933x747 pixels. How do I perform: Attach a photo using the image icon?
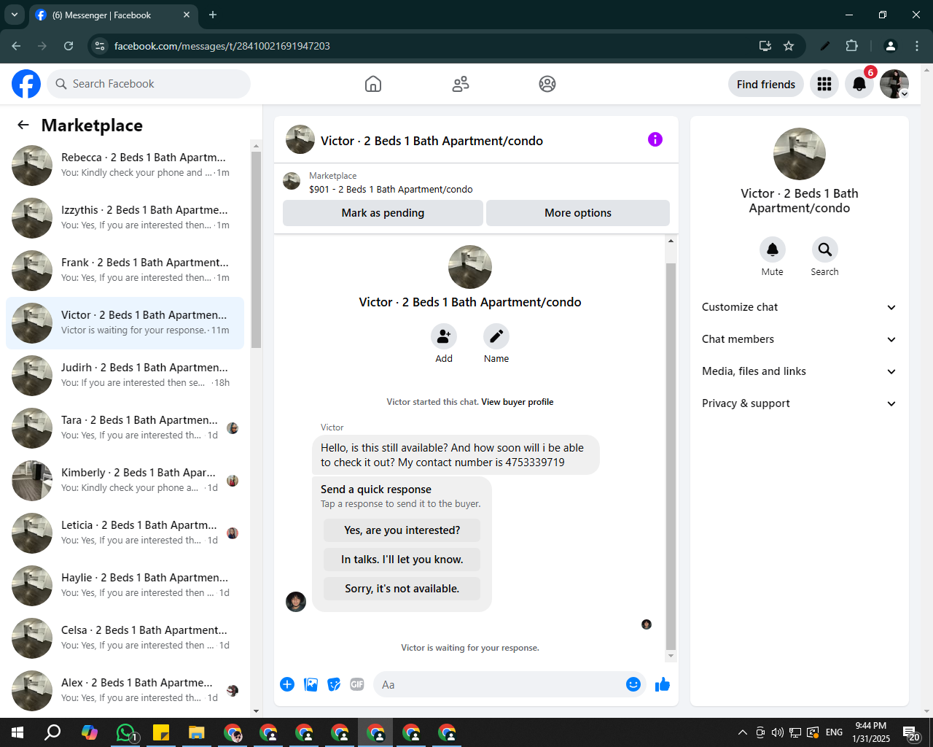click(311, 684)
